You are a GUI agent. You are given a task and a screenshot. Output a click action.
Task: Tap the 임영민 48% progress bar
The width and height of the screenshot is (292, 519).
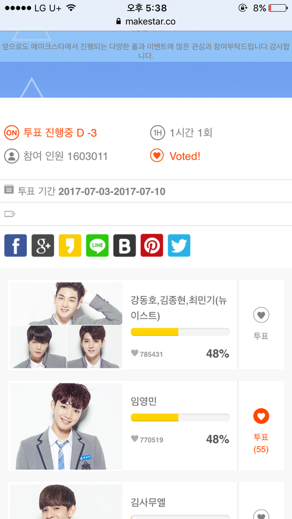[x=180, y=418]
